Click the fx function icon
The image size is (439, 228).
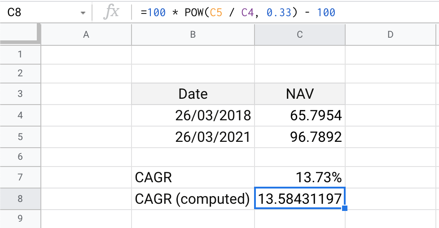pos(111,12)
